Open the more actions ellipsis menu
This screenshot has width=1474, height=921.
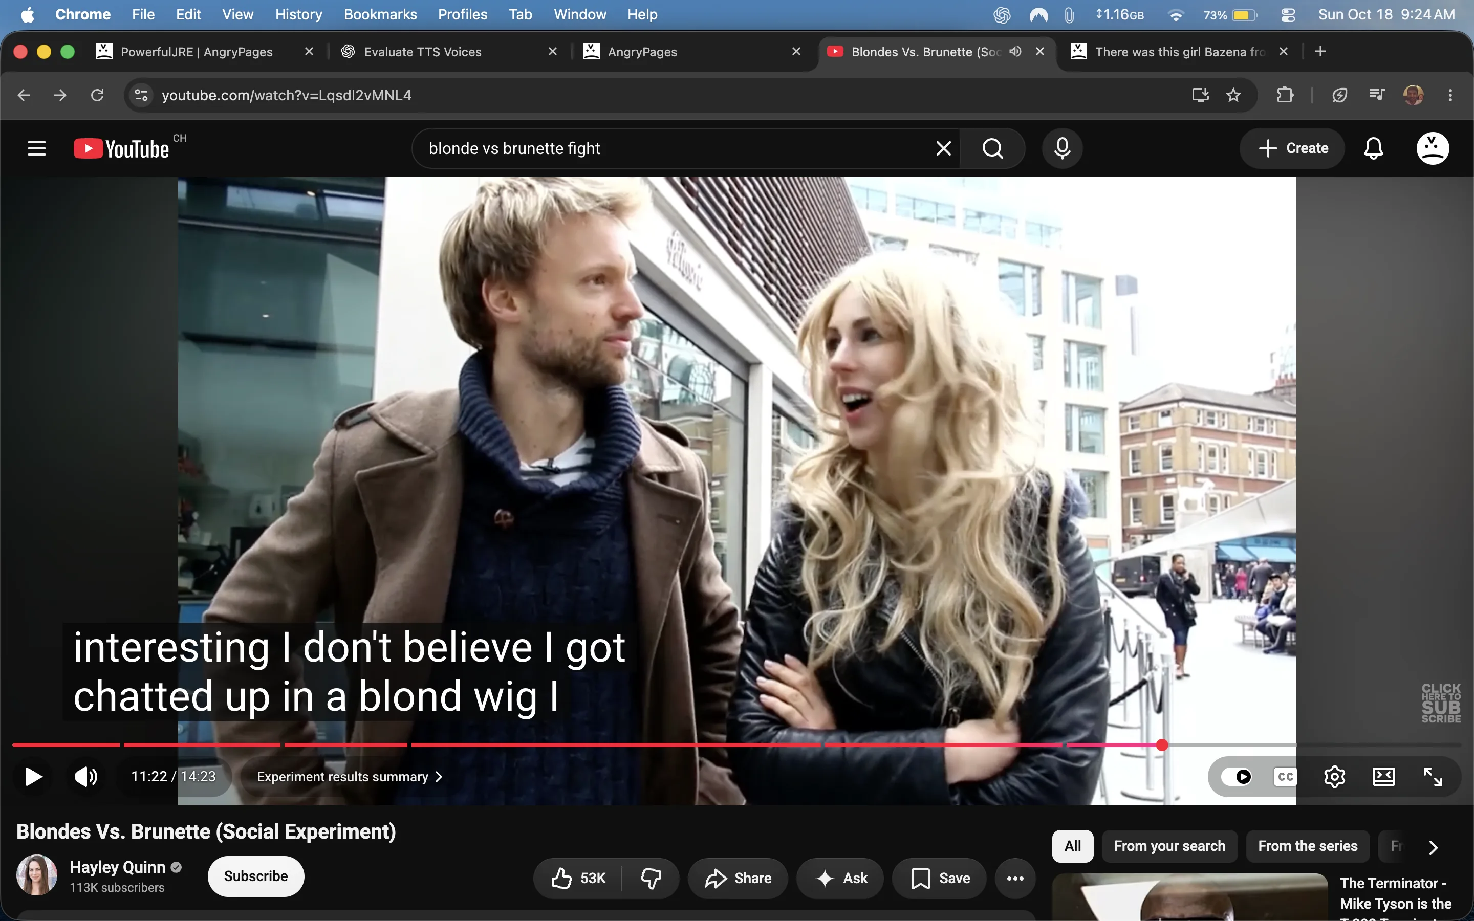coord(1015,878)
